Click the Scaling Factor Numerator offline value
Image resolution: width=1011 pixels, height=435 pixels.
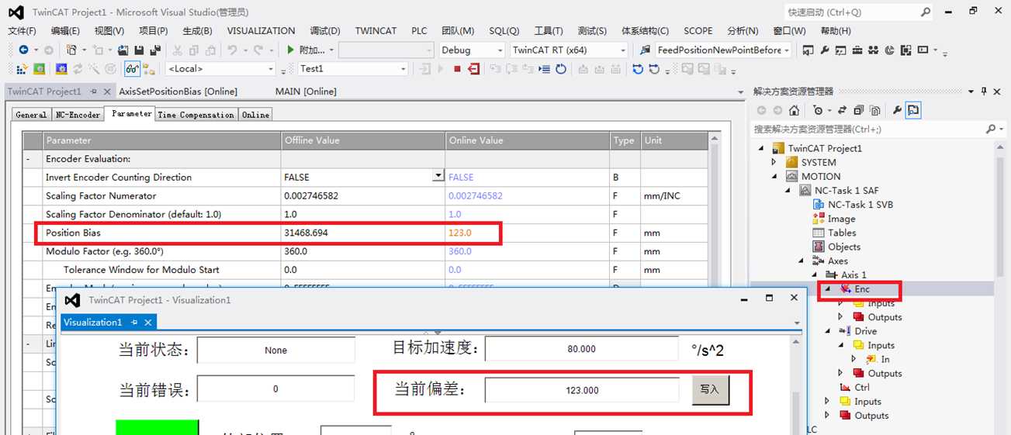[x=364, y=195]
